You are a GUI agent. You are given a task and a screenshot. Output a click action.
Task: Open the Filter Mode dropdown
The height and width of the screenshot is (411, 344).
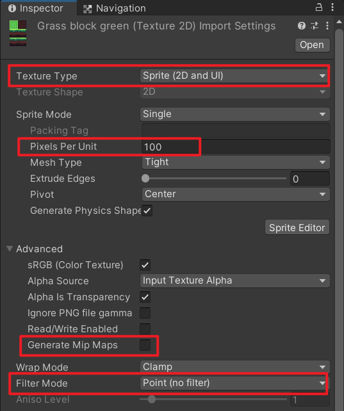tap(234, 383)
